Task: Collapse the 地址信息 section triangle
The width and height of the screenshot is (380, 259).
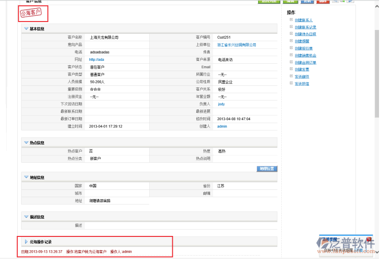Action: coord(26,177)
